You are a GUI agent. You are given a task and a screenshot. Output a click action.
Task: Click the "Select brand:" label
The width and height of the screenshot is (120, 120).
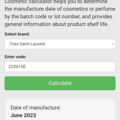17,34
